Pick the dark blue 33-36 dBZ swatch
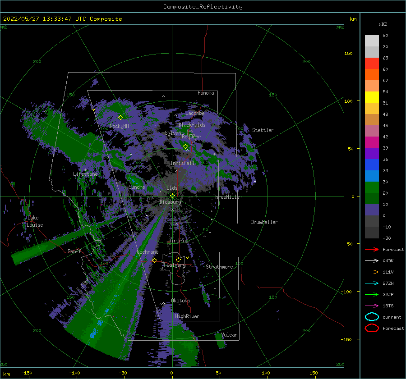Viewport: 406px width, 379px height. tap(372, 165)
